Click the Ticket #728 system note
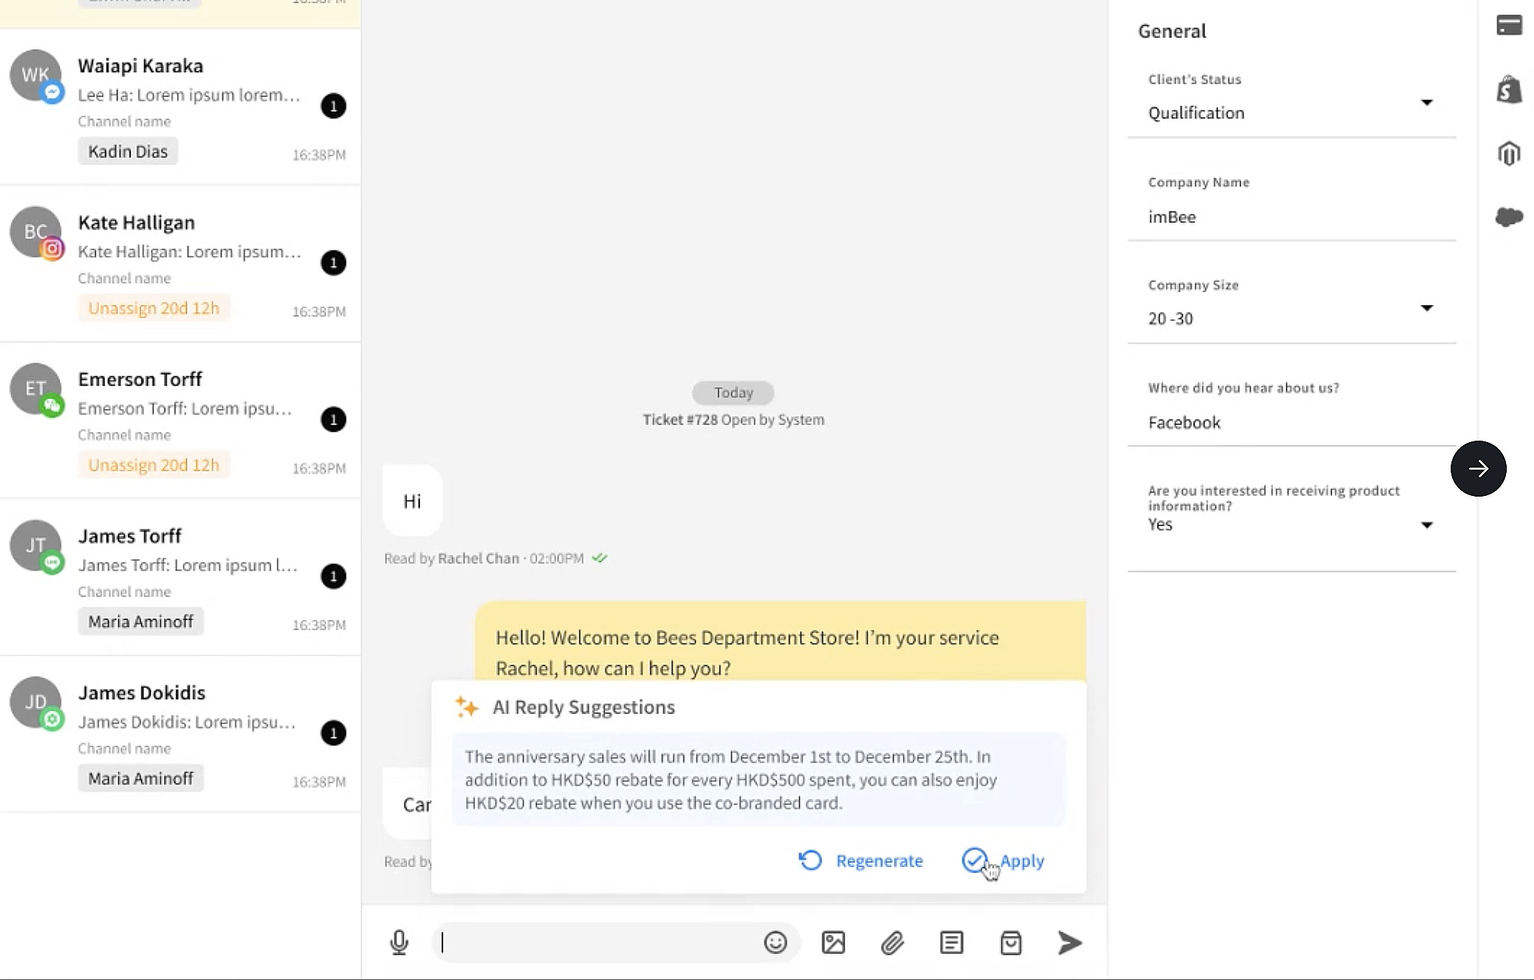 [x=733, y=420]
